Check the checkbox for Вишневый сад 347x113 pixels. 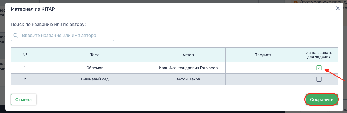pos(319,79)
